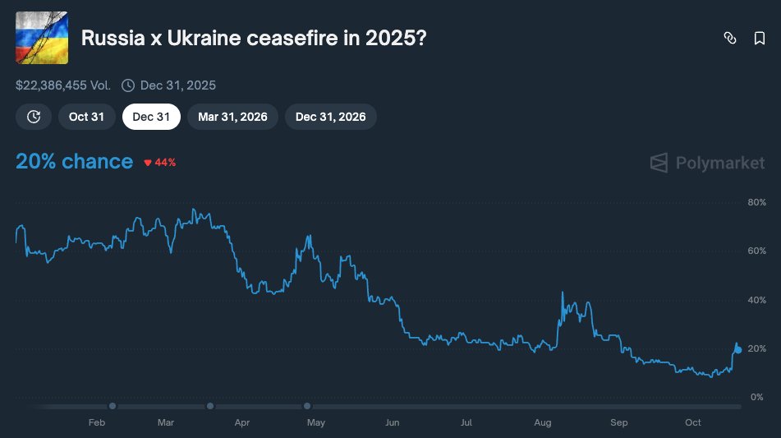This screenshot has height=438, width=781.
Task: Copy the market link via chain icon
Action: tap(729, 38)
